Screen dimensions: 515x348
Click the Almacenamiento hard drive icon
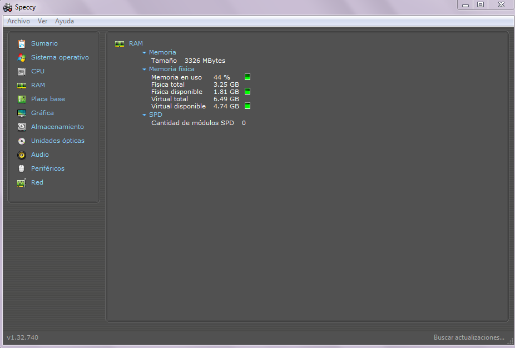(22, 127)
